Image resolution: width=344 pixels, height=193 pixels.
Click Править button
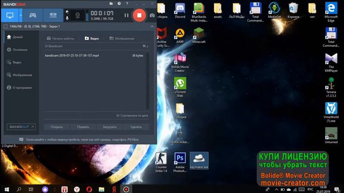click(83, 127)
